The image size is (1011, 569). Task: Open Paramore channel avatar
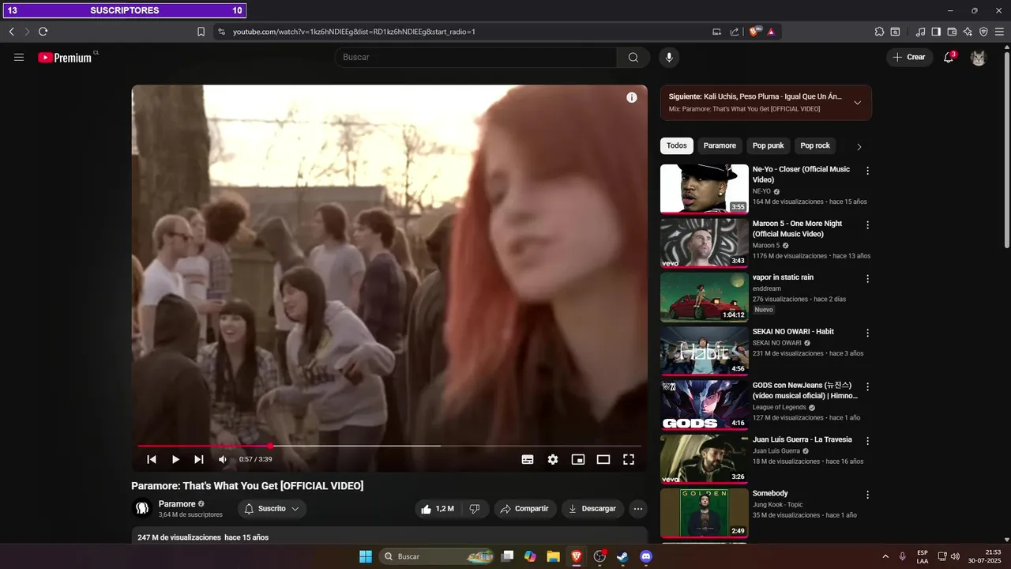pyautogui.click(x=142, y=508)
